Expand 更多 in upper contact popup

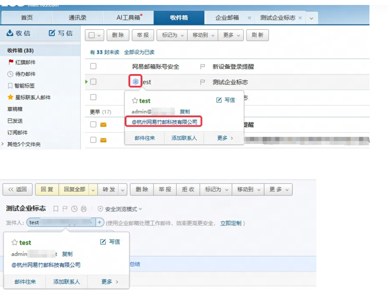click(225, 138)
